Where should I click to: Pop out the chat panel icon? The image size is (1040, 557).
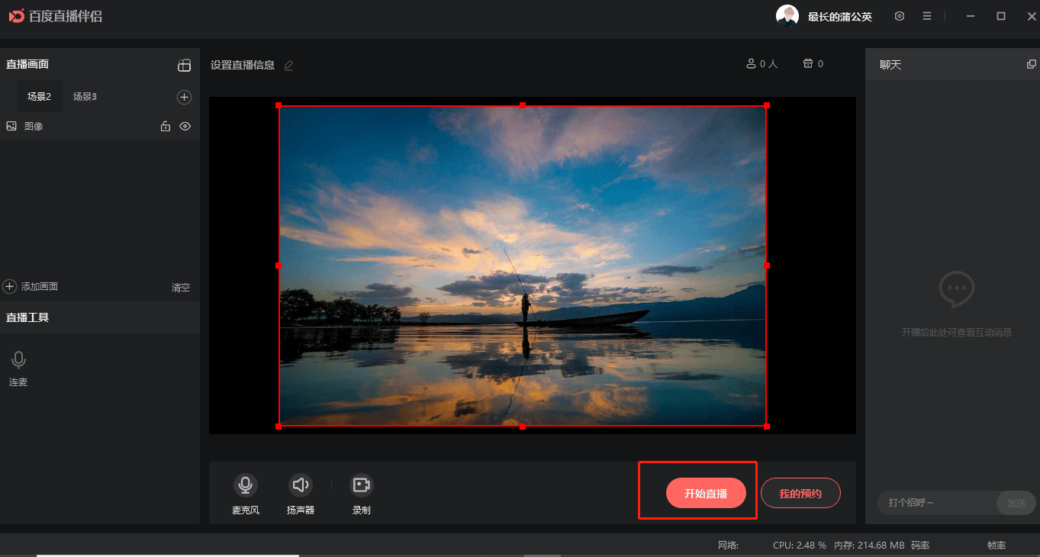1031,65
